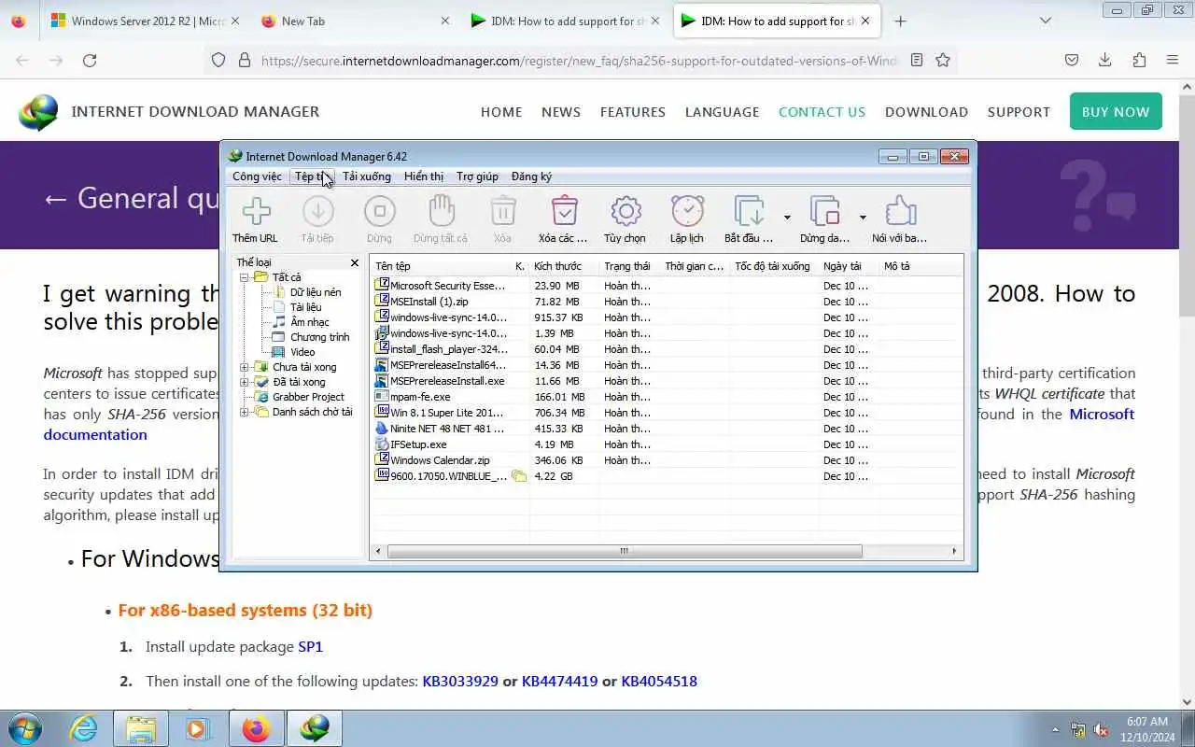This screenshot has width=1195, height=747.
Task: Open the Hiển thị menu
Action: (x=424, y=176)
